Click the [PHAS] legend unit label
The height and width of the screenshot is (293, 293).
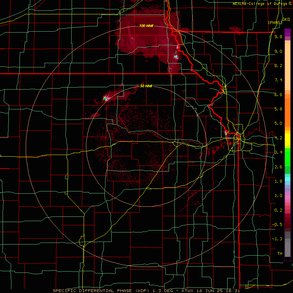[275, 22]
